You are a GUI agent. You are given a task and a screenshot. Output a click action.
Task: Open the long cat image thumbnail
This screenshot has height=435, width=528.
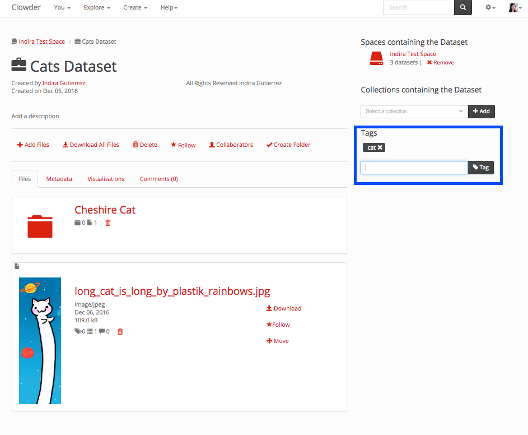pyautogui.click(x=40, y=340)
